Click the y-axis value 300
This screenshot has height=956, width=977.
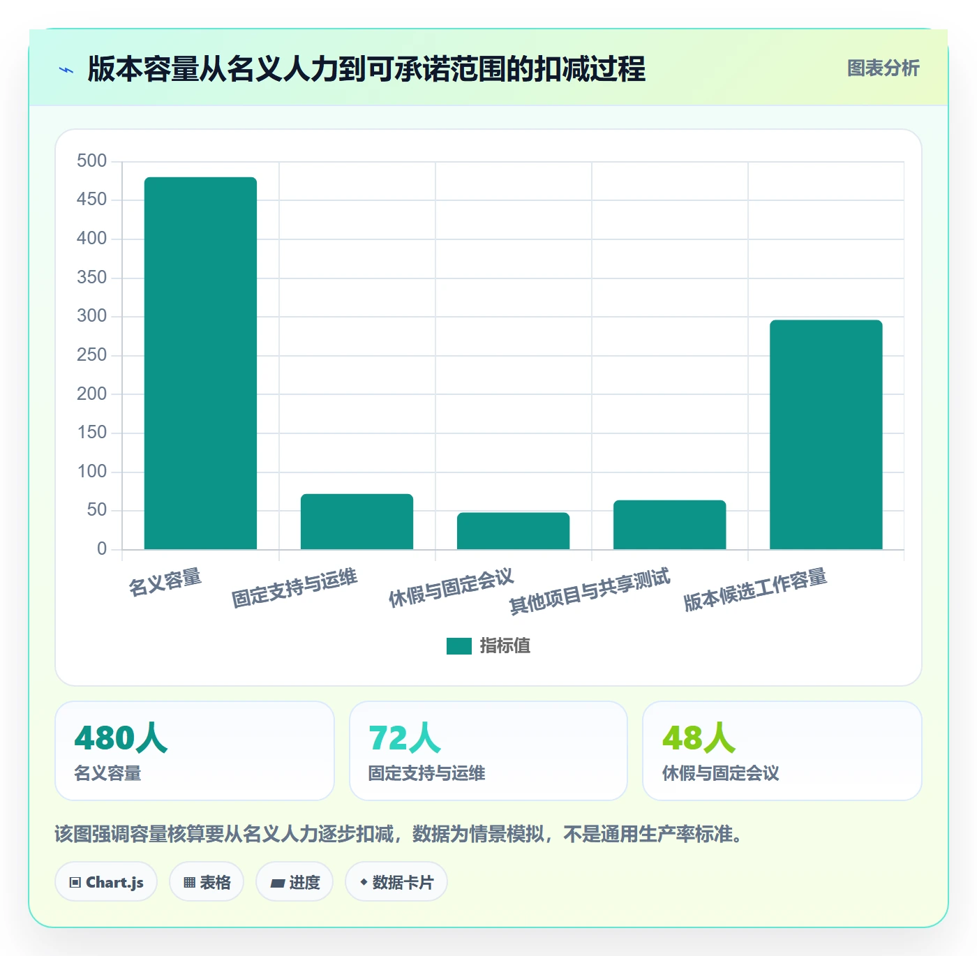[x=91, y=316]
